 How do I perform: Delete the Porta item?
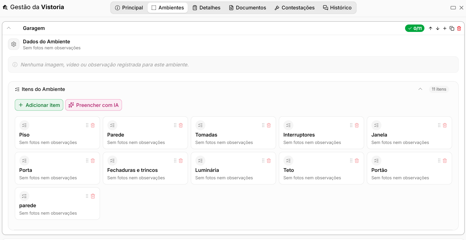(x=93, y=160)
